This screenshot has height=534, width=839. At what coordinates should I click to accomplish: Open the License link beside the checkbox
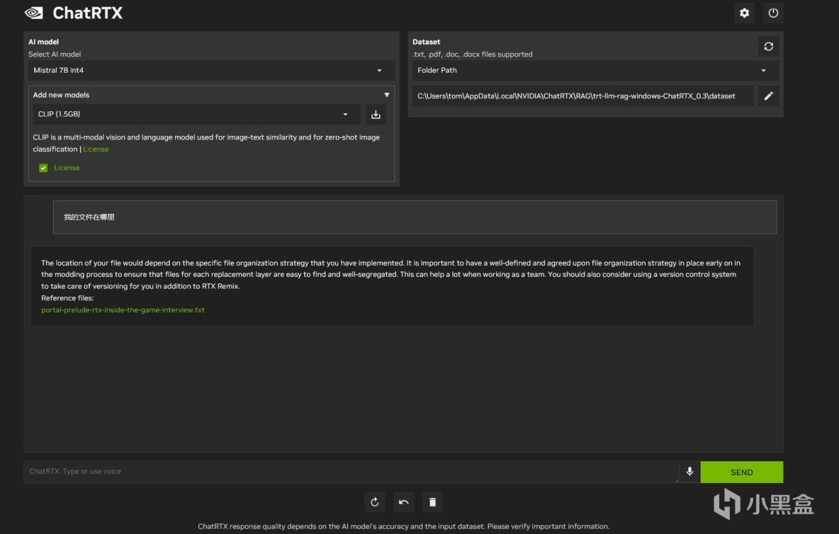click(67, 168)
